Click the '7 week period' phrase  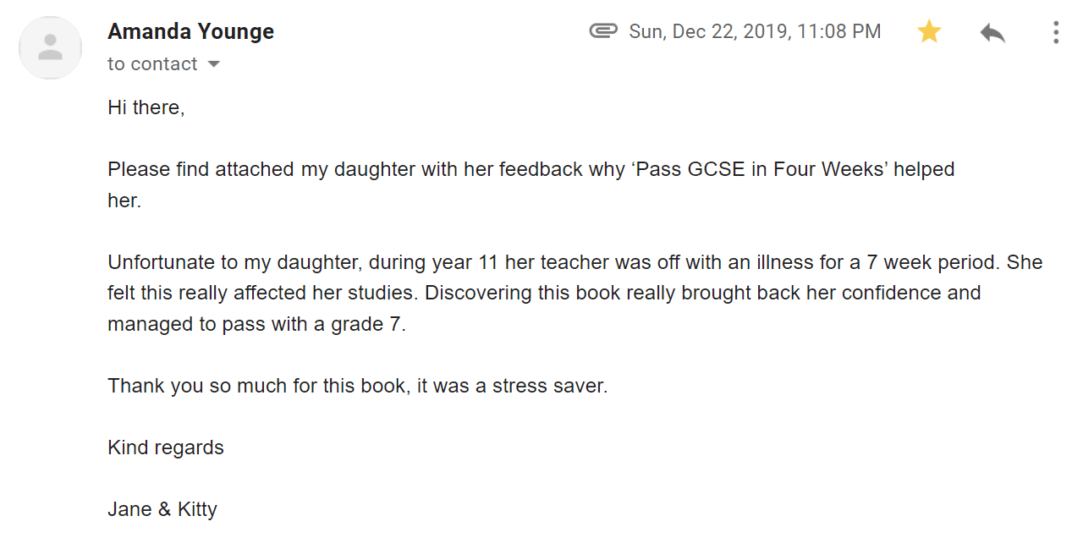(932, 262)
